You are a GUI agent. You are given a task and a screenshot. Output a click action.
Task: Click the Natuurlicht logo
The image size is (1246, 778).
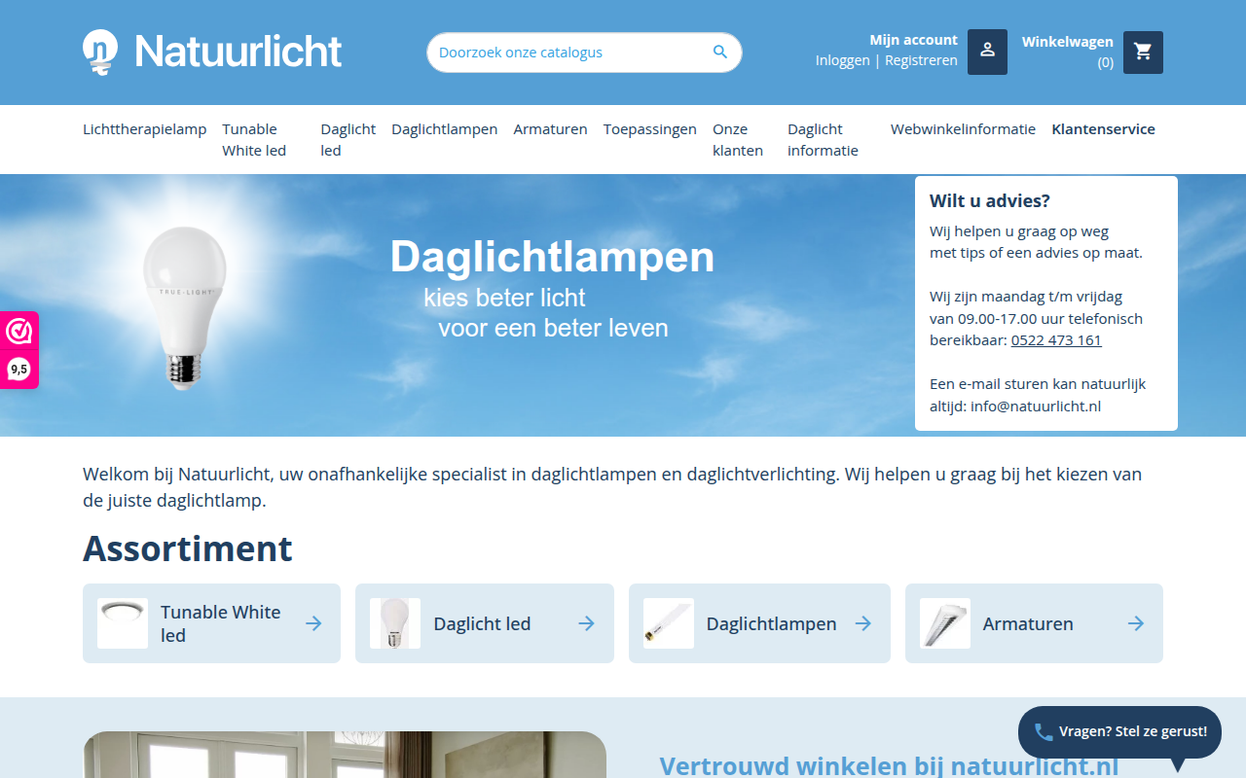[212, 52]
